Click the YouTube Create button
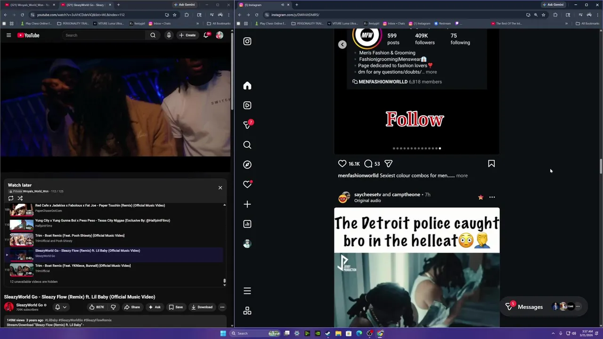The image size is (603, 339). [x=187, y=35]
